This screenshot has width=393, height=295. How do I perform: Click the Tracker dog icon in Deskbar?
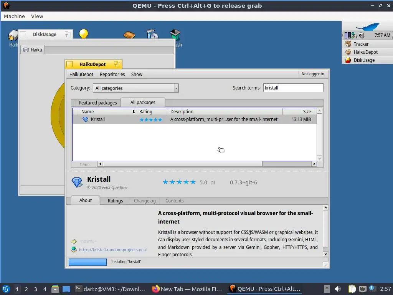point(348,44)
